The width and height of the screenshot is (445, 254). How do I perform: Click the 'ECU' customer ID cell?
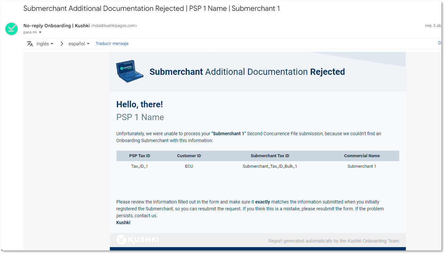pyautogui.click(x=189, y=166)
